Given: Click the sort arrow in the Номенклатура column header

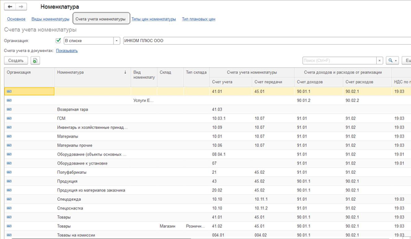Looking at the screenshot, I should coord(125,72).
